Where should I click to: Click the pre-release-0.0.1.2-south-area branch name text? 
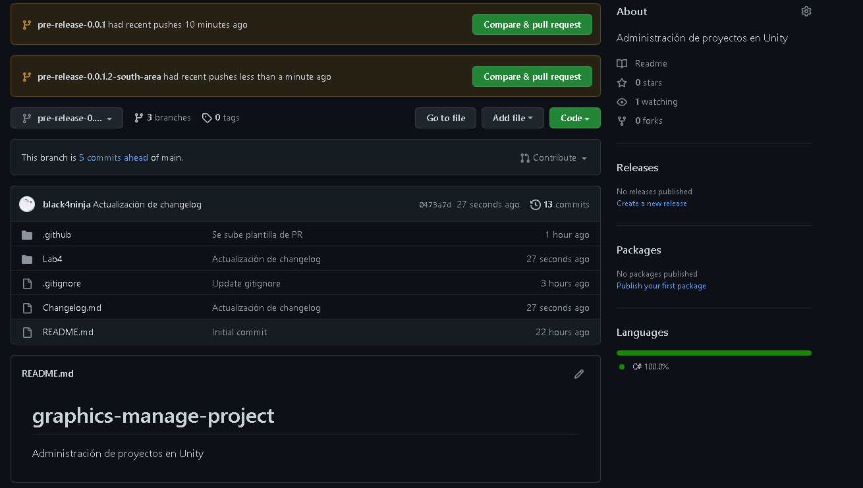[99, 76]
